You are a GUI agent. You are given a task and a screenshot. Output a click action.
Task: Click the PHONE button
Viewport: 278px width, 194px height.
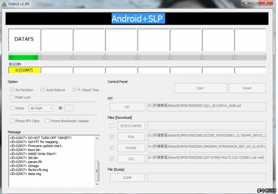(x=131, y=148)
